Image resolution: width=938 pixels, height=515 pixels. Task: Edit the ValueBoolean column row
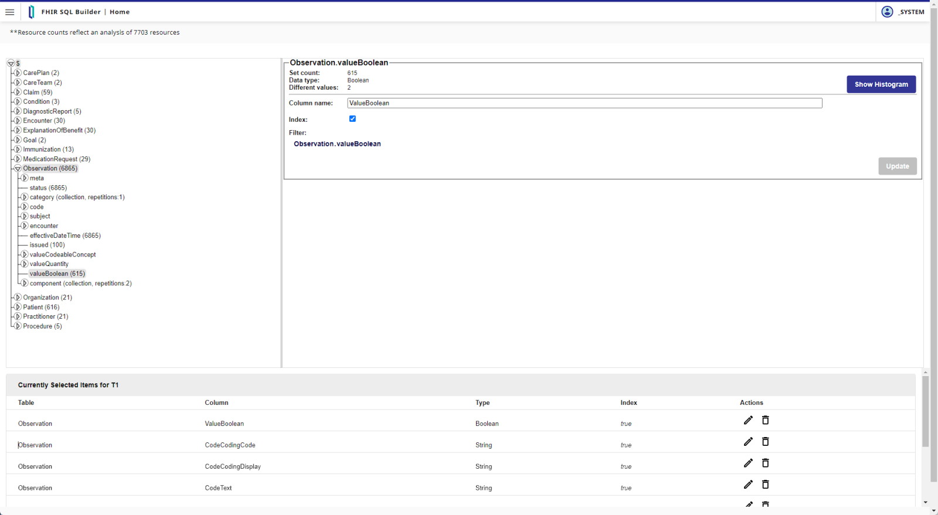[748, 420]
